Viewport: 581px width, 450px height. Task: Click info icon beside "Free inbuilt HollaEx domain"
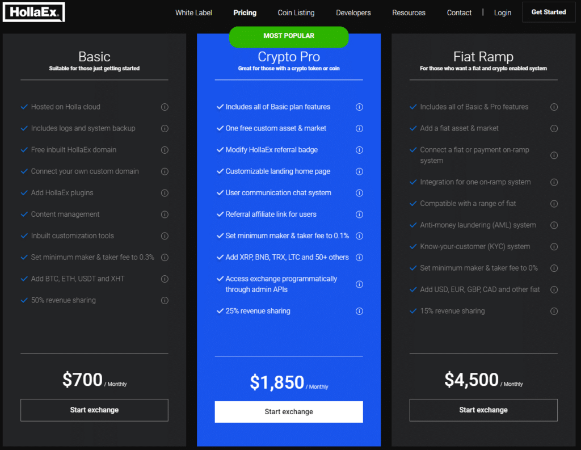(165, 150)
